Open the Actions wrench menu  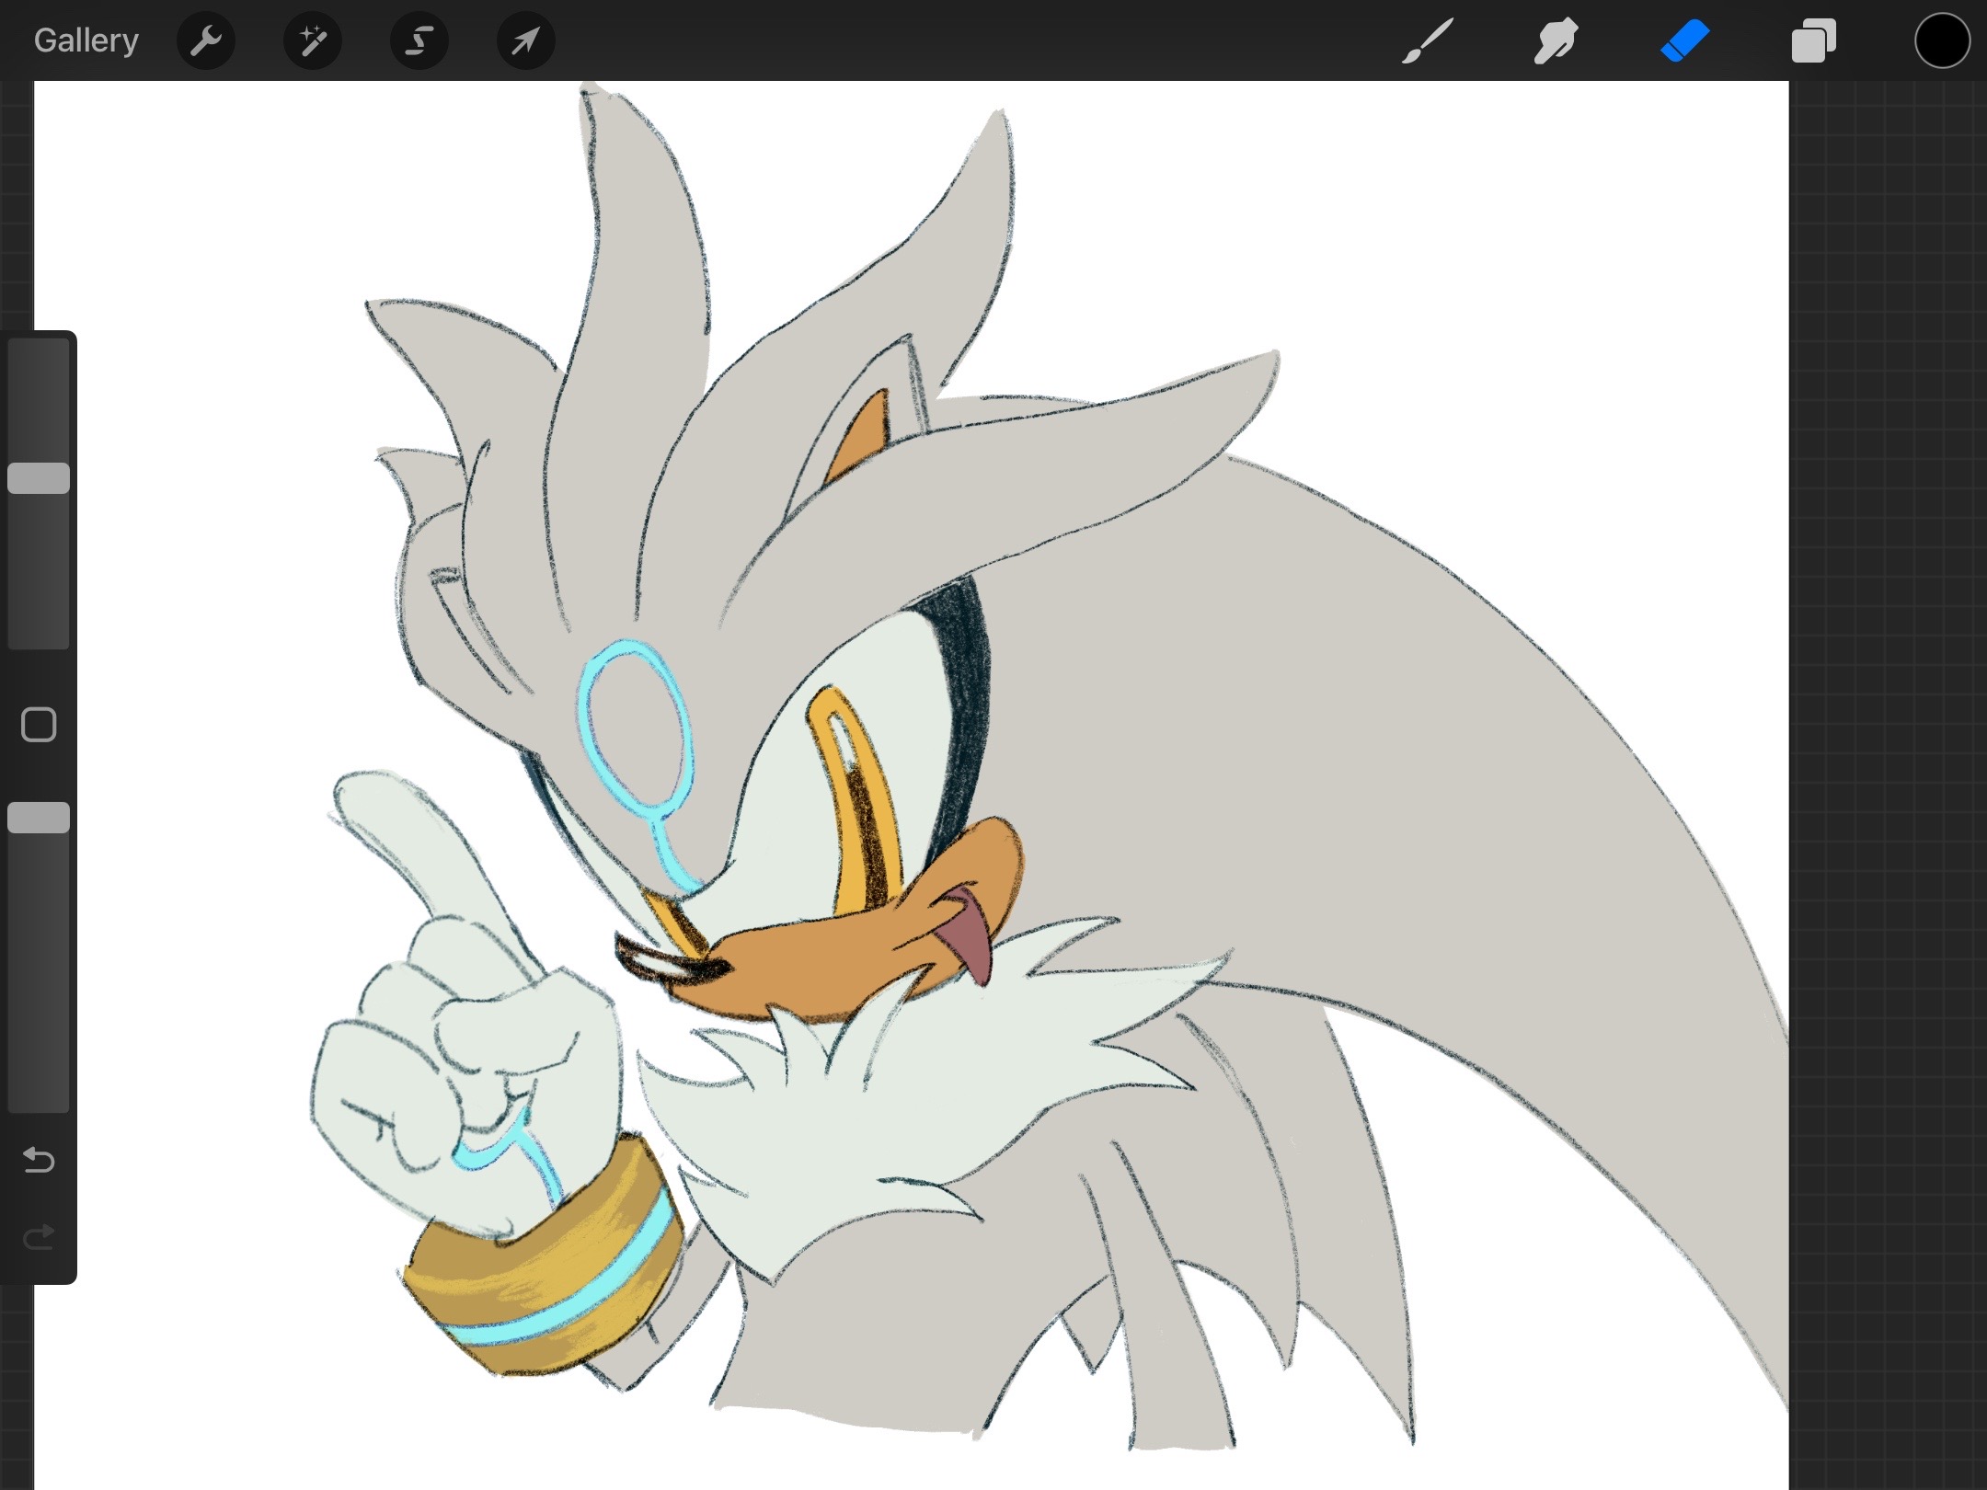tap(206, 40)
